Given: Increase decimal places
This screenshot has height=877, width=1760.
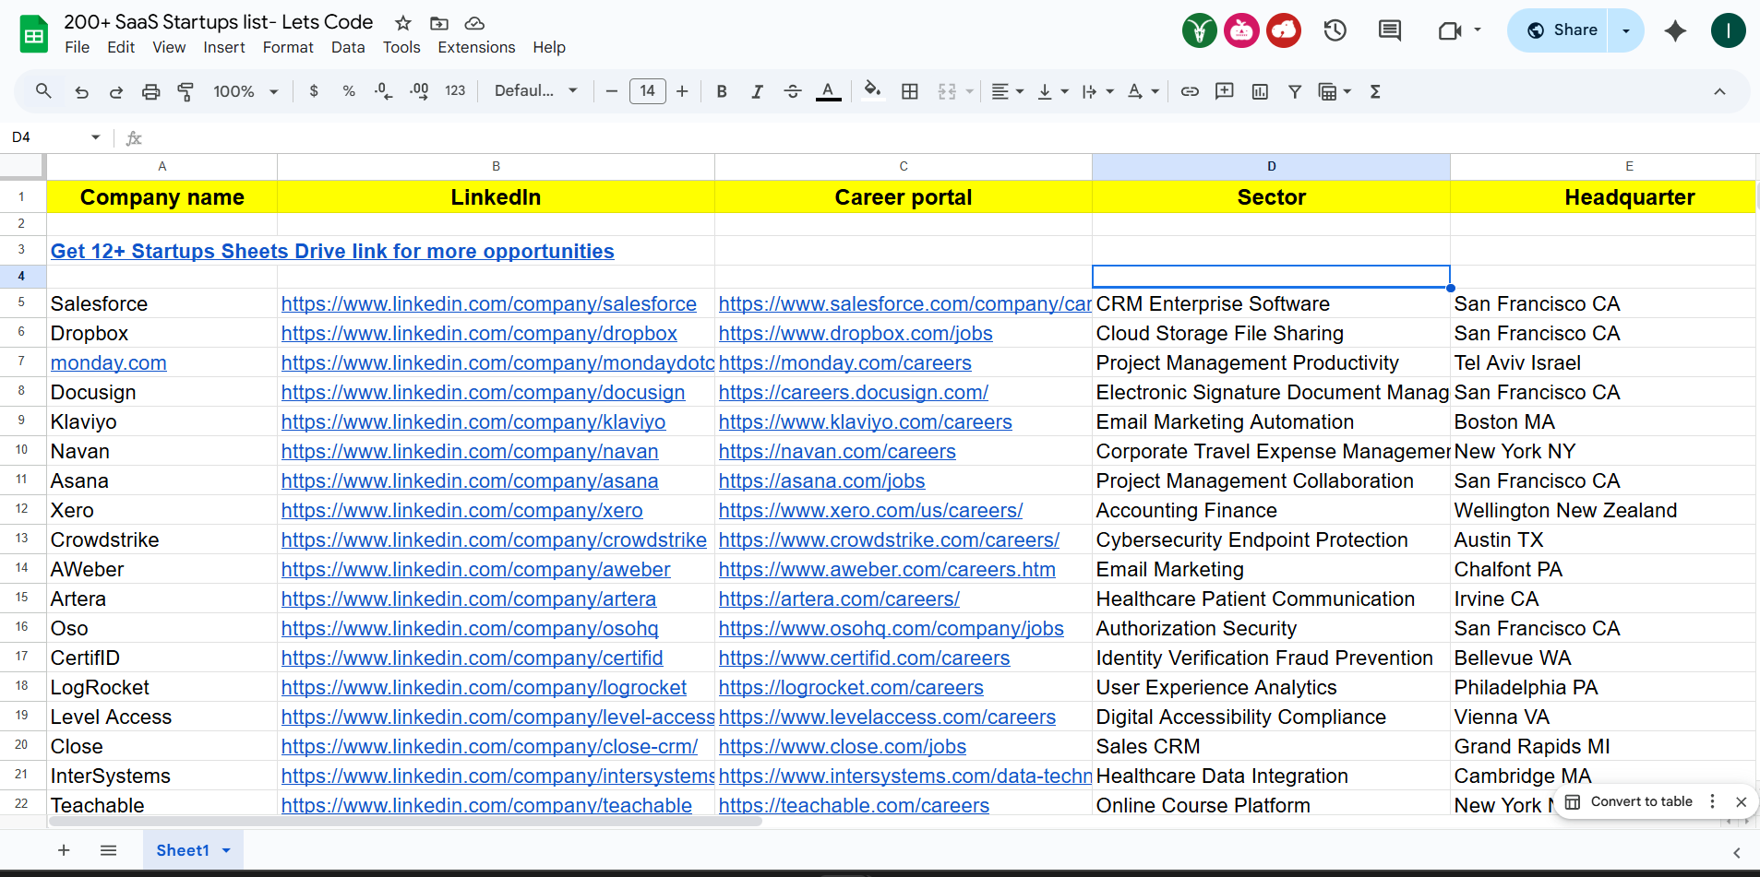Looking at the screenshot, I should coord(419,91).
